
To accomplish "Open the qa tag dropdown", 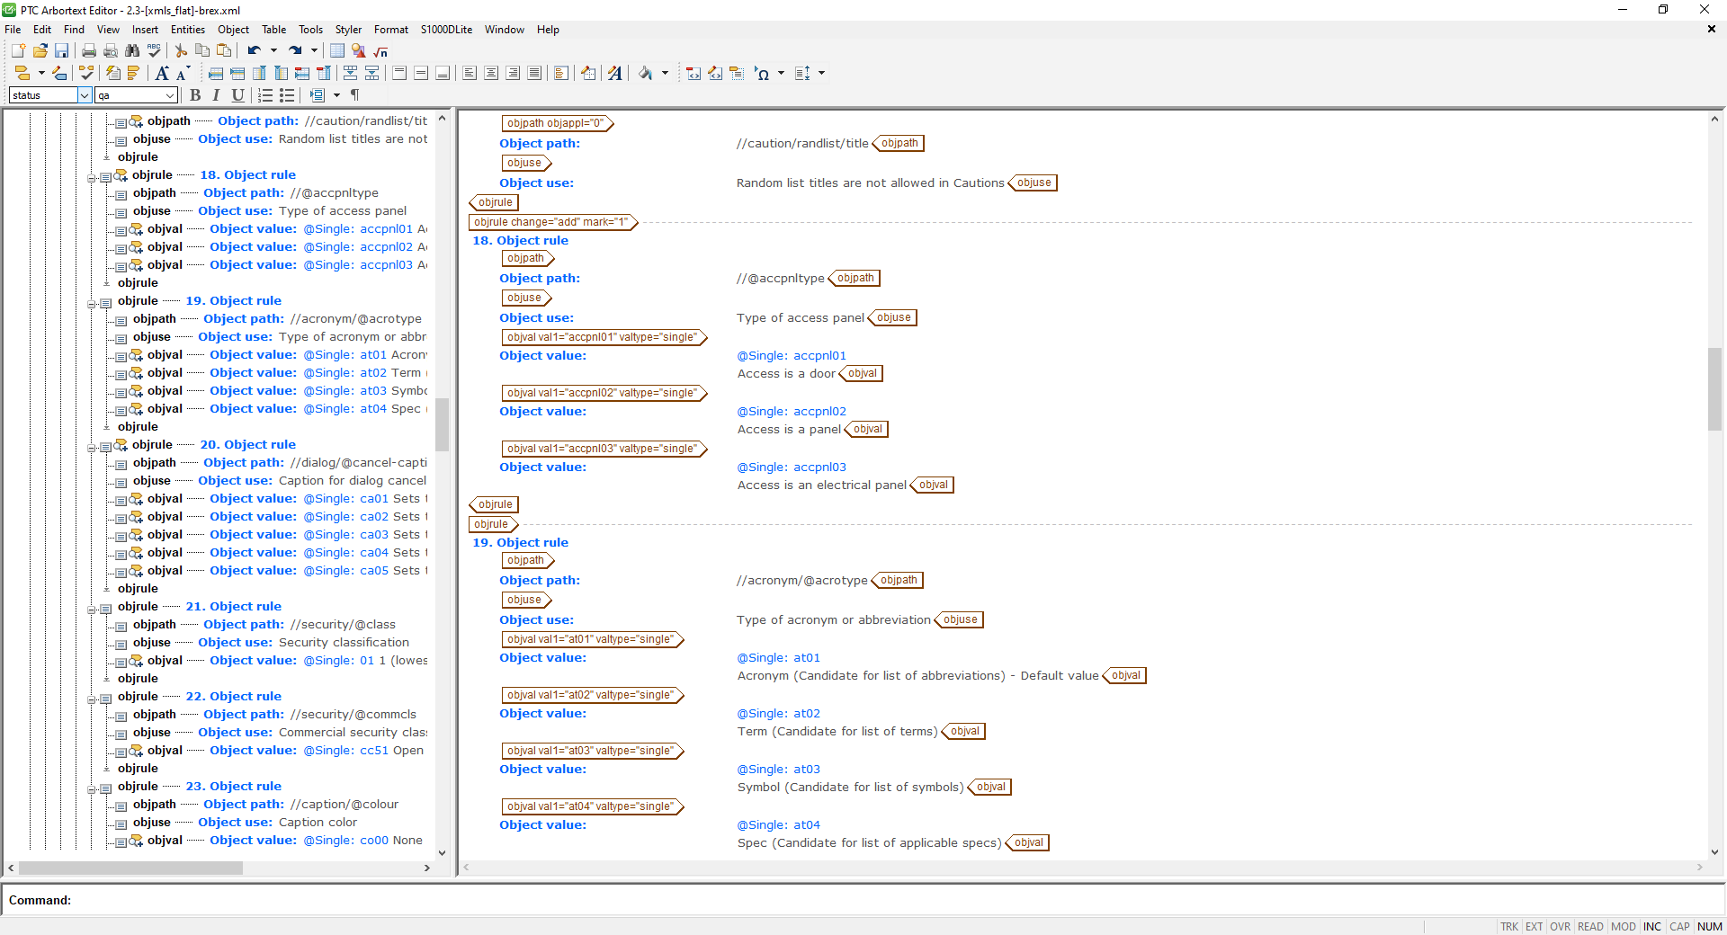I will (171, 95).
